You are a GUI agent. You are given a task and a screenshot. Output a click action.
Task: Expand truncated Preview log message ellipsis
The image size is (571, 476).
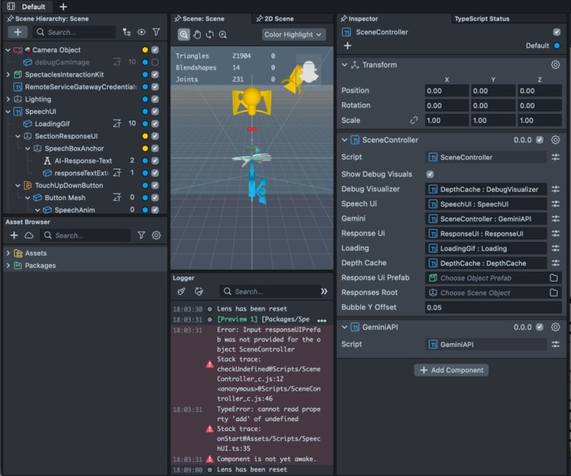(x=321, y=321)
